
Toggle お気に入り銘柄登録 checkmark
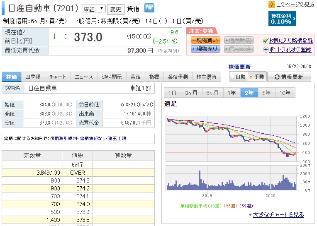coord(266,41)
